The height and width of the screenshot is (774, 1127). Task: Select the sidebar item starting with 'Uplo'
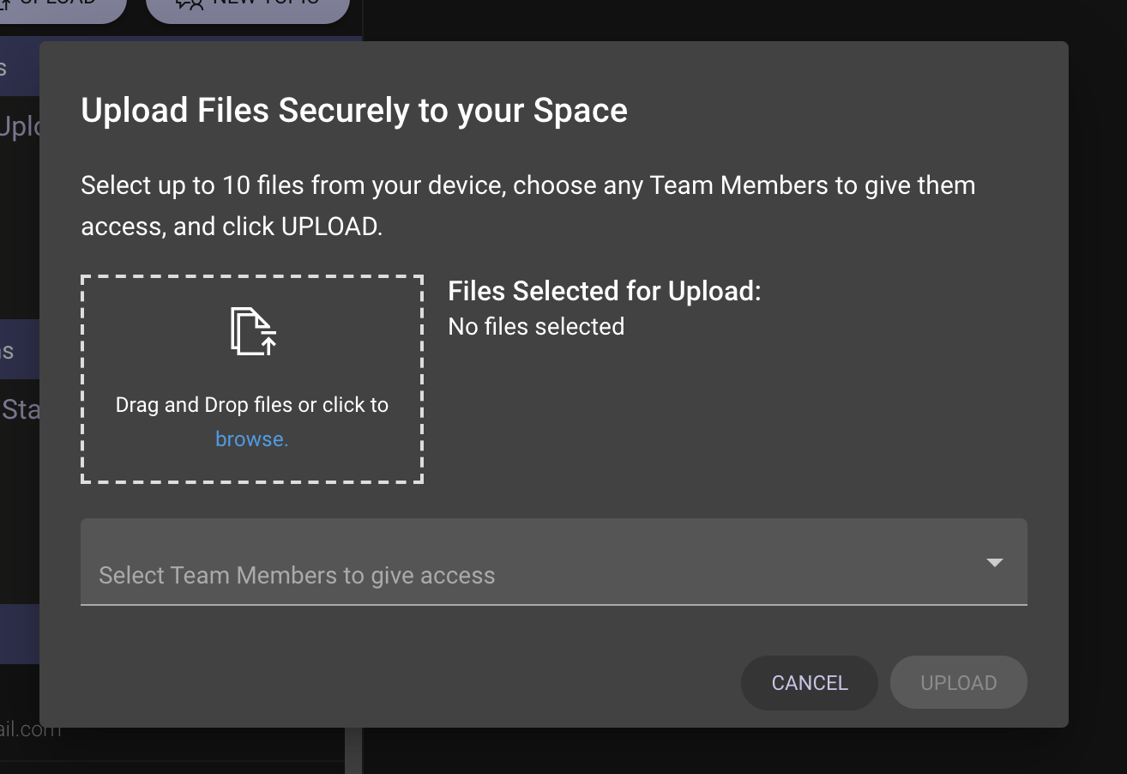coord(19,127)
